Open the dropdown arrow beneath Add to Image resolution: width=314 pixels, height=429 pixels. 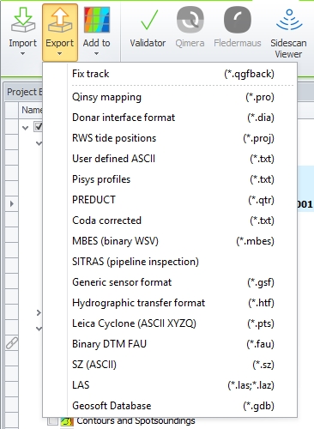point(97,53)
